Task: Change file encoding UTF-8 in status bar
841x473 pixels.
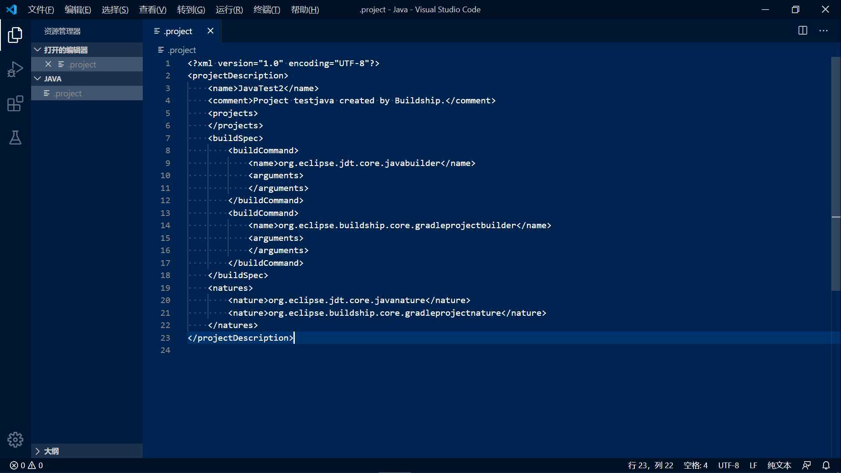Action: point(728,466)
